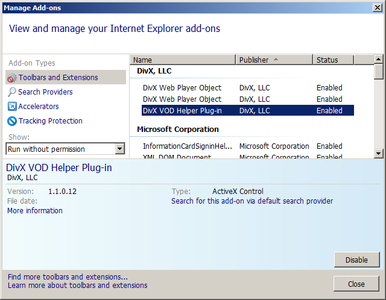Screen dimensions: 386x300
Task: Sort add-ons by Status column
Action: (342, 60)
